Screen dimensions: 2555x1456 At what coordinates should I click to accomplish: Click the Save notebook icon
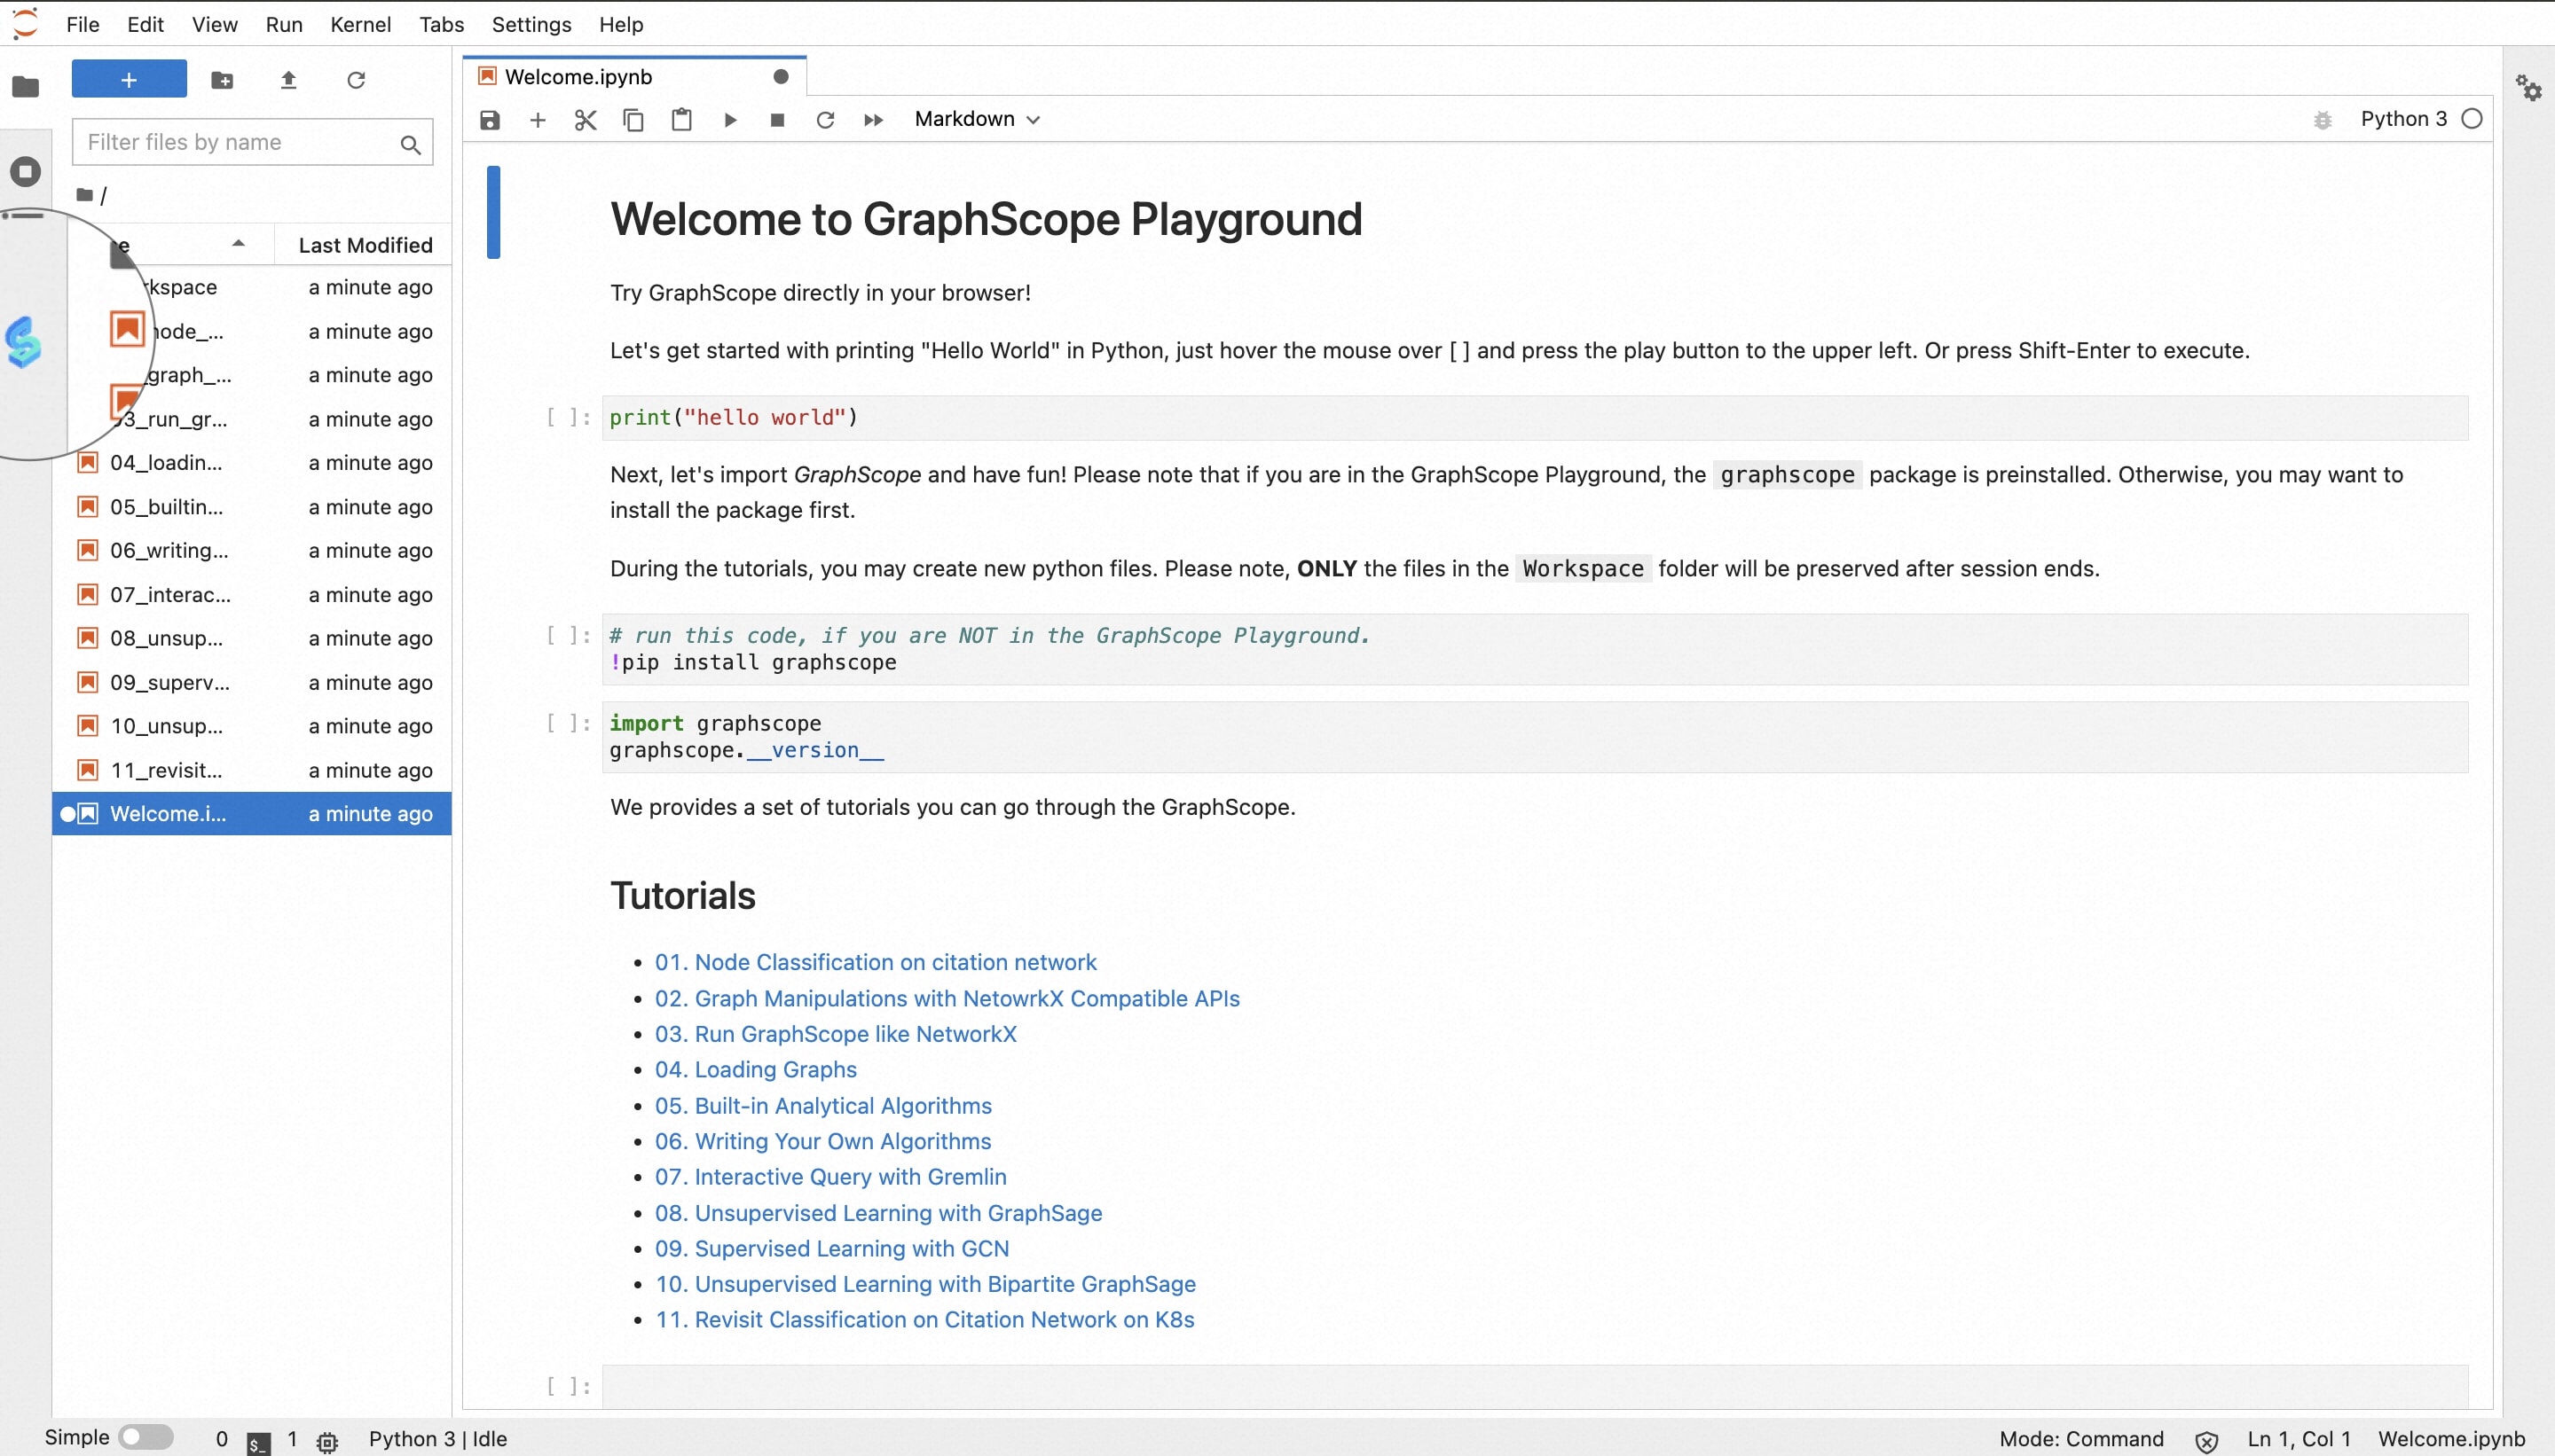(489, 120)
